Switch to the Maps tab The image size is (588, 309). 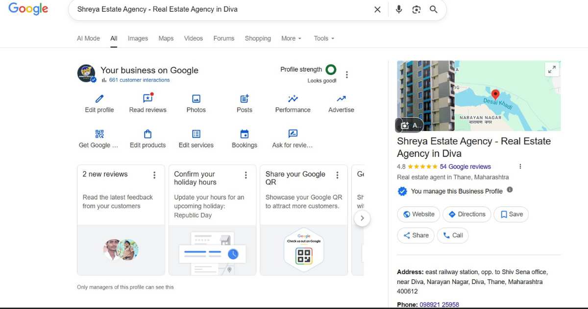[166, 38]
